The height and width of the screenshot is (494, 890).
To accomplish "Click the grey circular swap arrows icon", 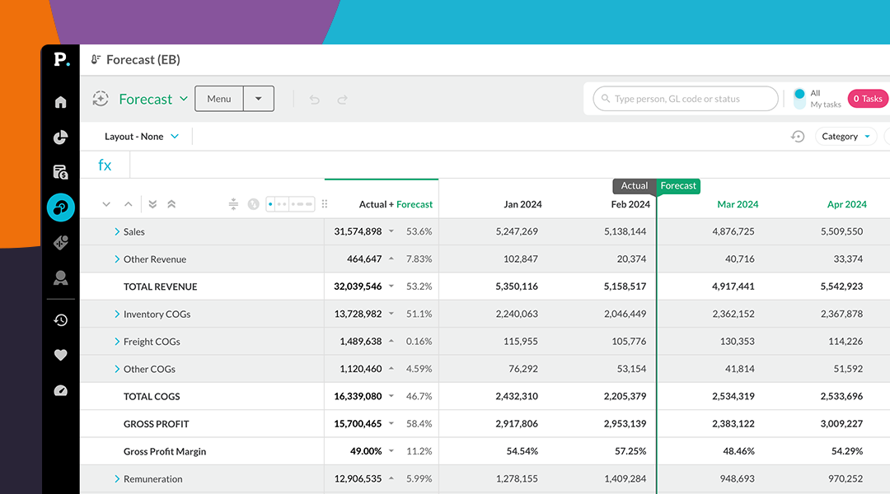I will pos(254,204).
